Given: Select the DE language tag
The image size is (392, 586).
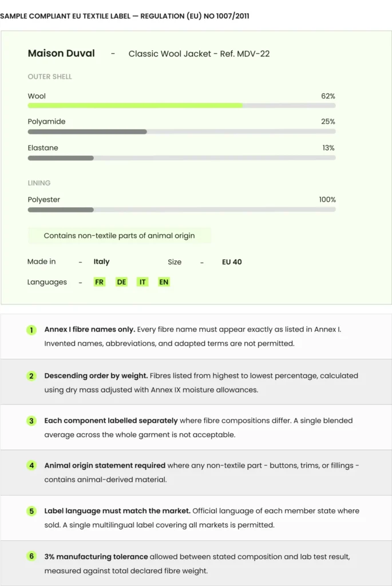Looking at the screenshot, I should click(x=121, y=282).
